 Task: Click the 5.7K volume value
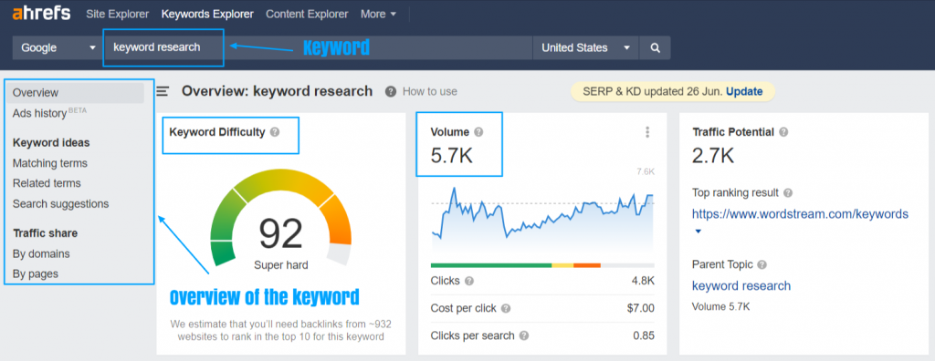pos(451,156)
